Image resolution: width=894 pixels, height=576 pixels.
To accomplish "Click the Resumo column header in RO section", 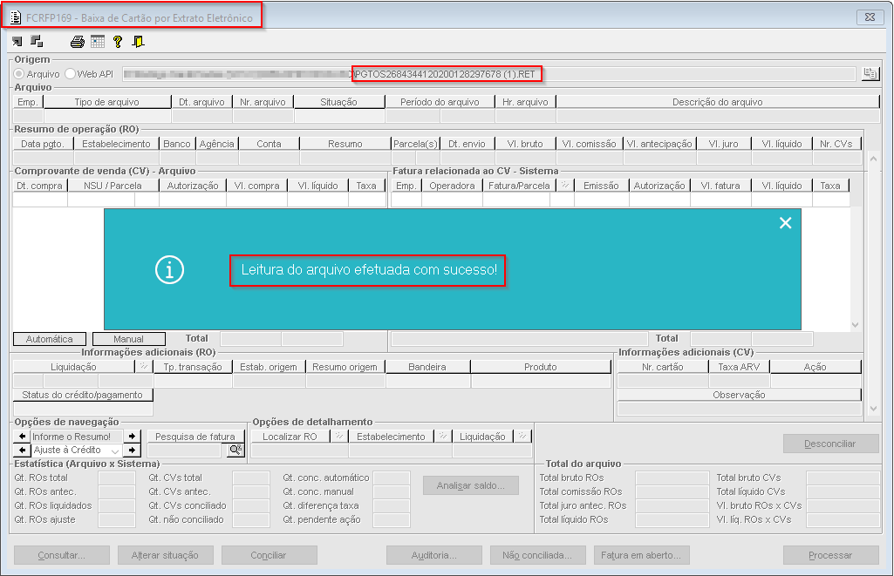I will [345, 144].
